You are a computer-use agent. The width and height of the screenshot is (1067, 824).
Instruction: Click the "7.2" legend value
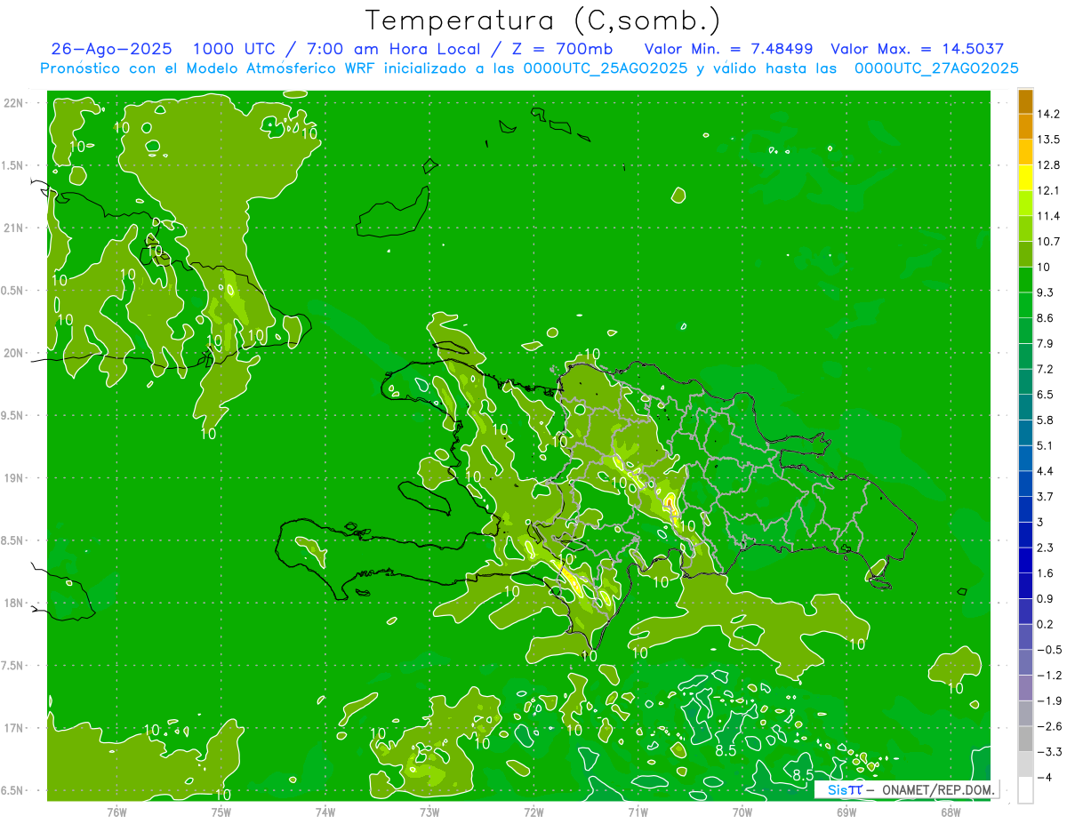pyautogui.click(x=1045, y=369)
